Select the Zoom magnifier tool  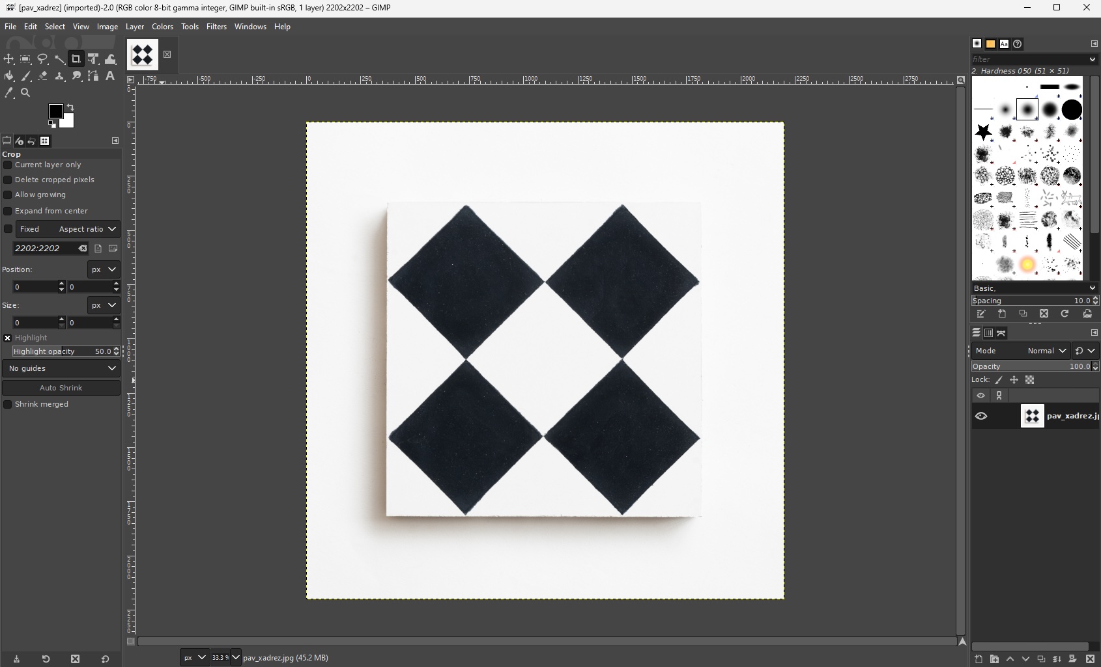[25, 93]
